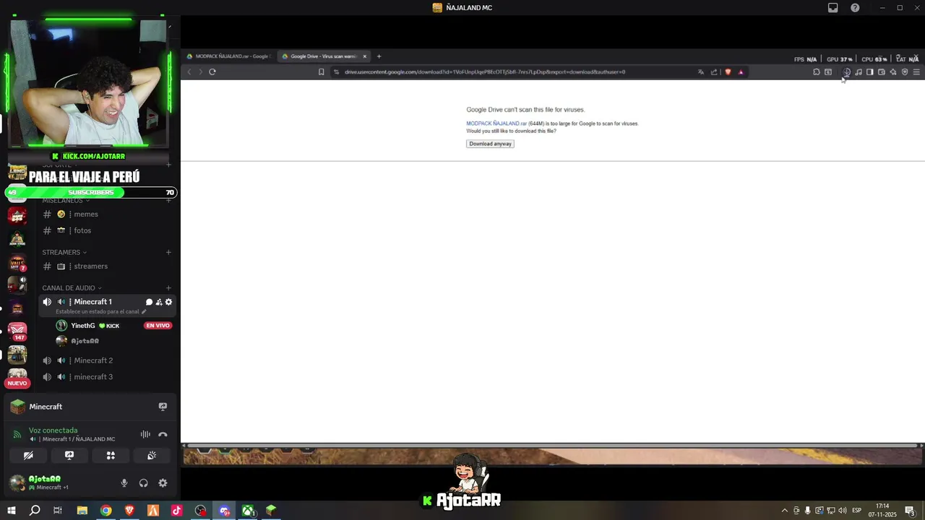Create a channel in CANAL DE AUDIO

coord(168,288)
